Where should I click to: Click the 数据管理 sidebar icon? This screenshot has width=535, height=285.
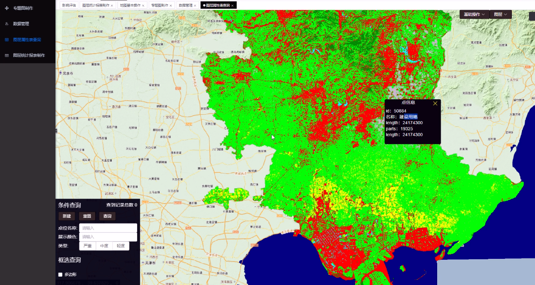pyautogui.click(x=7, y=24)
